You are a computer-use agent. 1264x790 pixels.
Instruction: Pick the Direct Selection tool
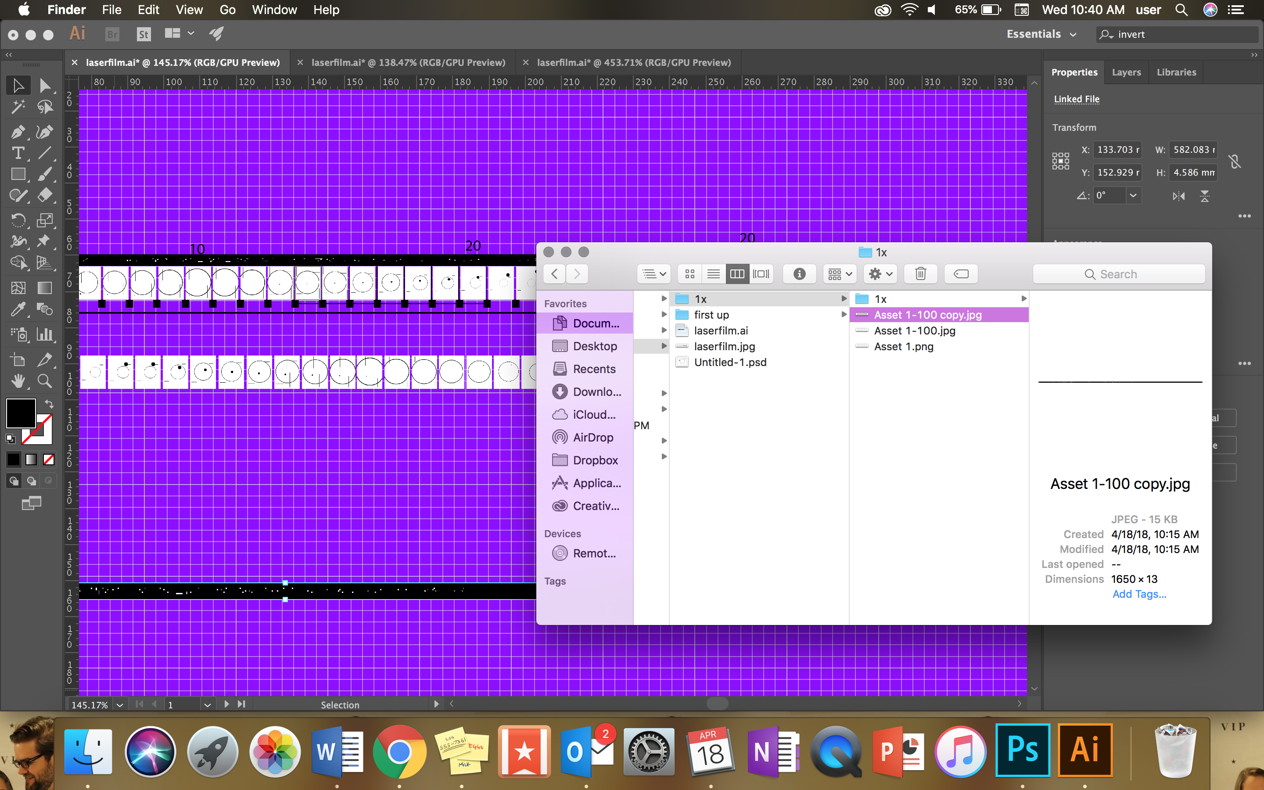pyautogui.click(x=46, y=85)
